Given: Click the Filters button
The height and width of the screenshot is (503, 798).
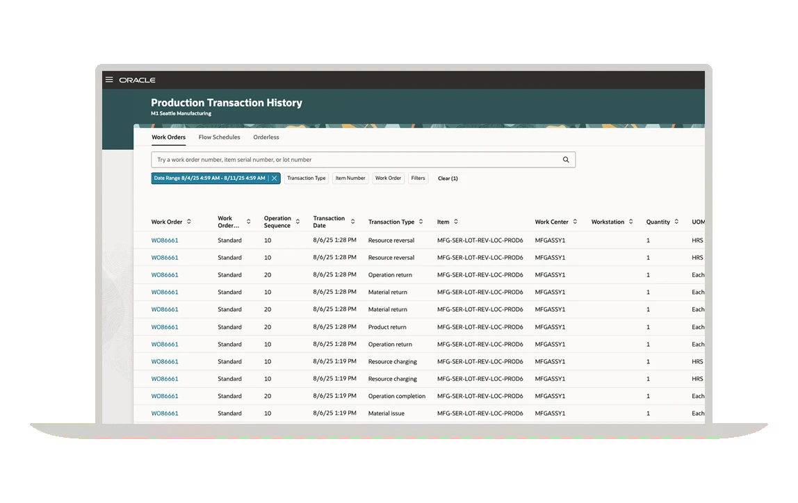Looking at the screenshot, I should pyautogui.click(x=418, y=179).
